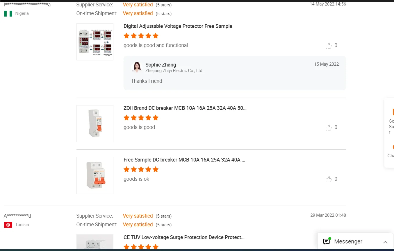Click the Tunisia flag icon
The image size is (394, 251).
(x=8, y=225)
